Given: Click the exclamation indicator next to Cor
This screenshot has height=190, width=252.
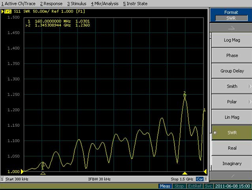Looking at the screenshot, I should point(206,179).
